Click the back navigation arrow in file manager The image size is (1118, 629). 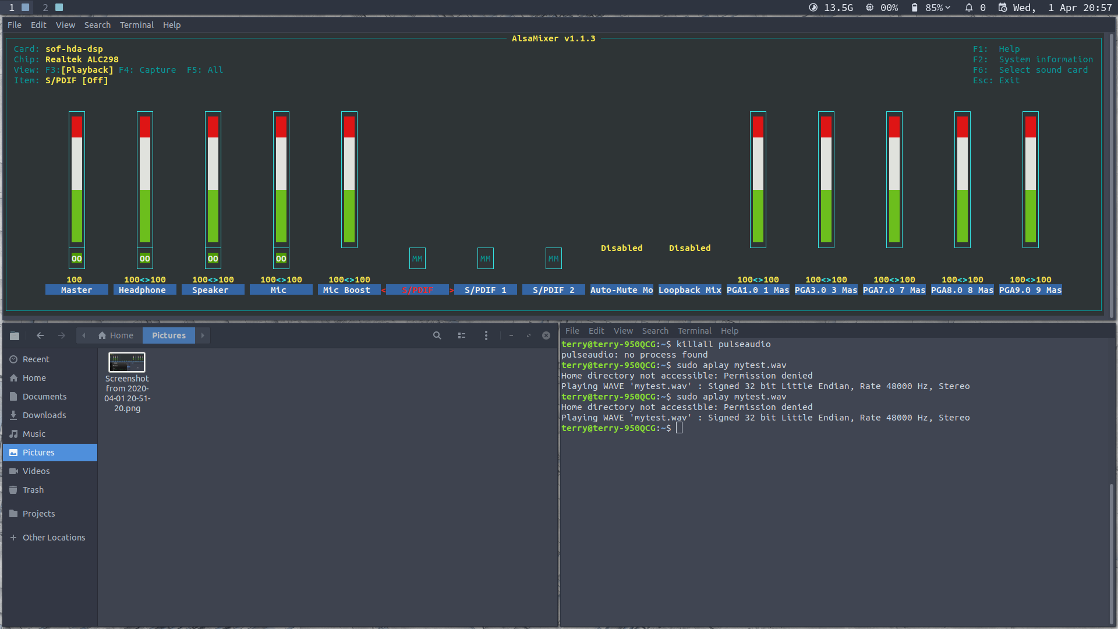(x=40, y=335)
